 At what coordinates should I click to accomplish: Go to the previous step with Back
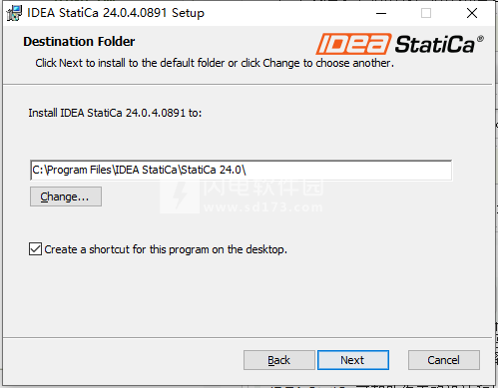(279, 360)
